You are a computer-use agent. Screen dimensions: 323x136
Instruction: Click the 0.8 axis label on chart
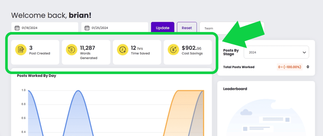pos(23,104)
